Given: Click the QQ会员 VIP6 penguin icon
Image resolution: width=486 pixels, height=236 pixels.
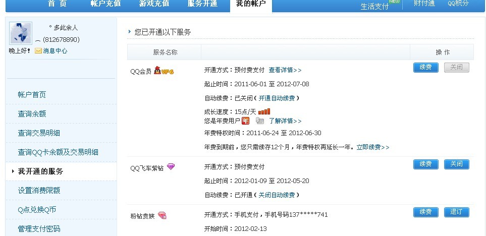Looking at the screenshot, I should pyautogui.click(x=164, y=71).
